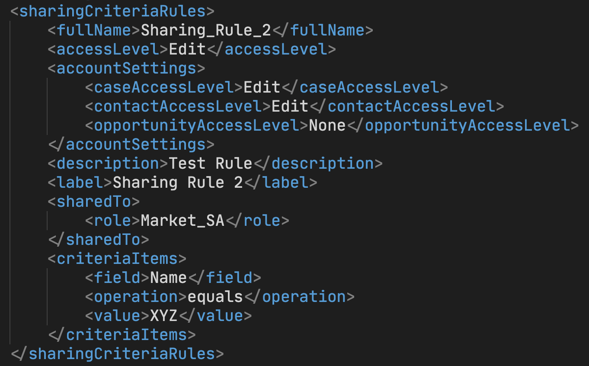Click the caseAccessLevel opening tag
The image size is (589, 366).
tap(164, 87)
